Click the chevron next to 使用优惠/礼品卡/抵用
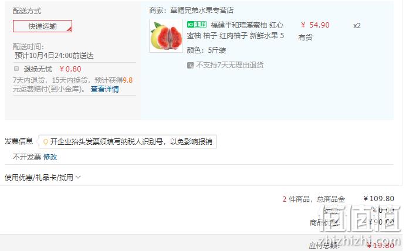406x251 pixels. pyautogui.click(x=78, y=178)
